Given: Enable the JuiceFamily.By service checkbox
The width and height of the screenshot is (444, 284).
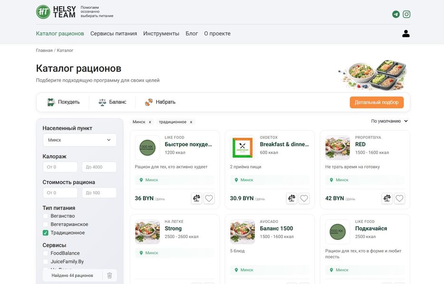Looking at the screenshot, I should click(45, 262).
